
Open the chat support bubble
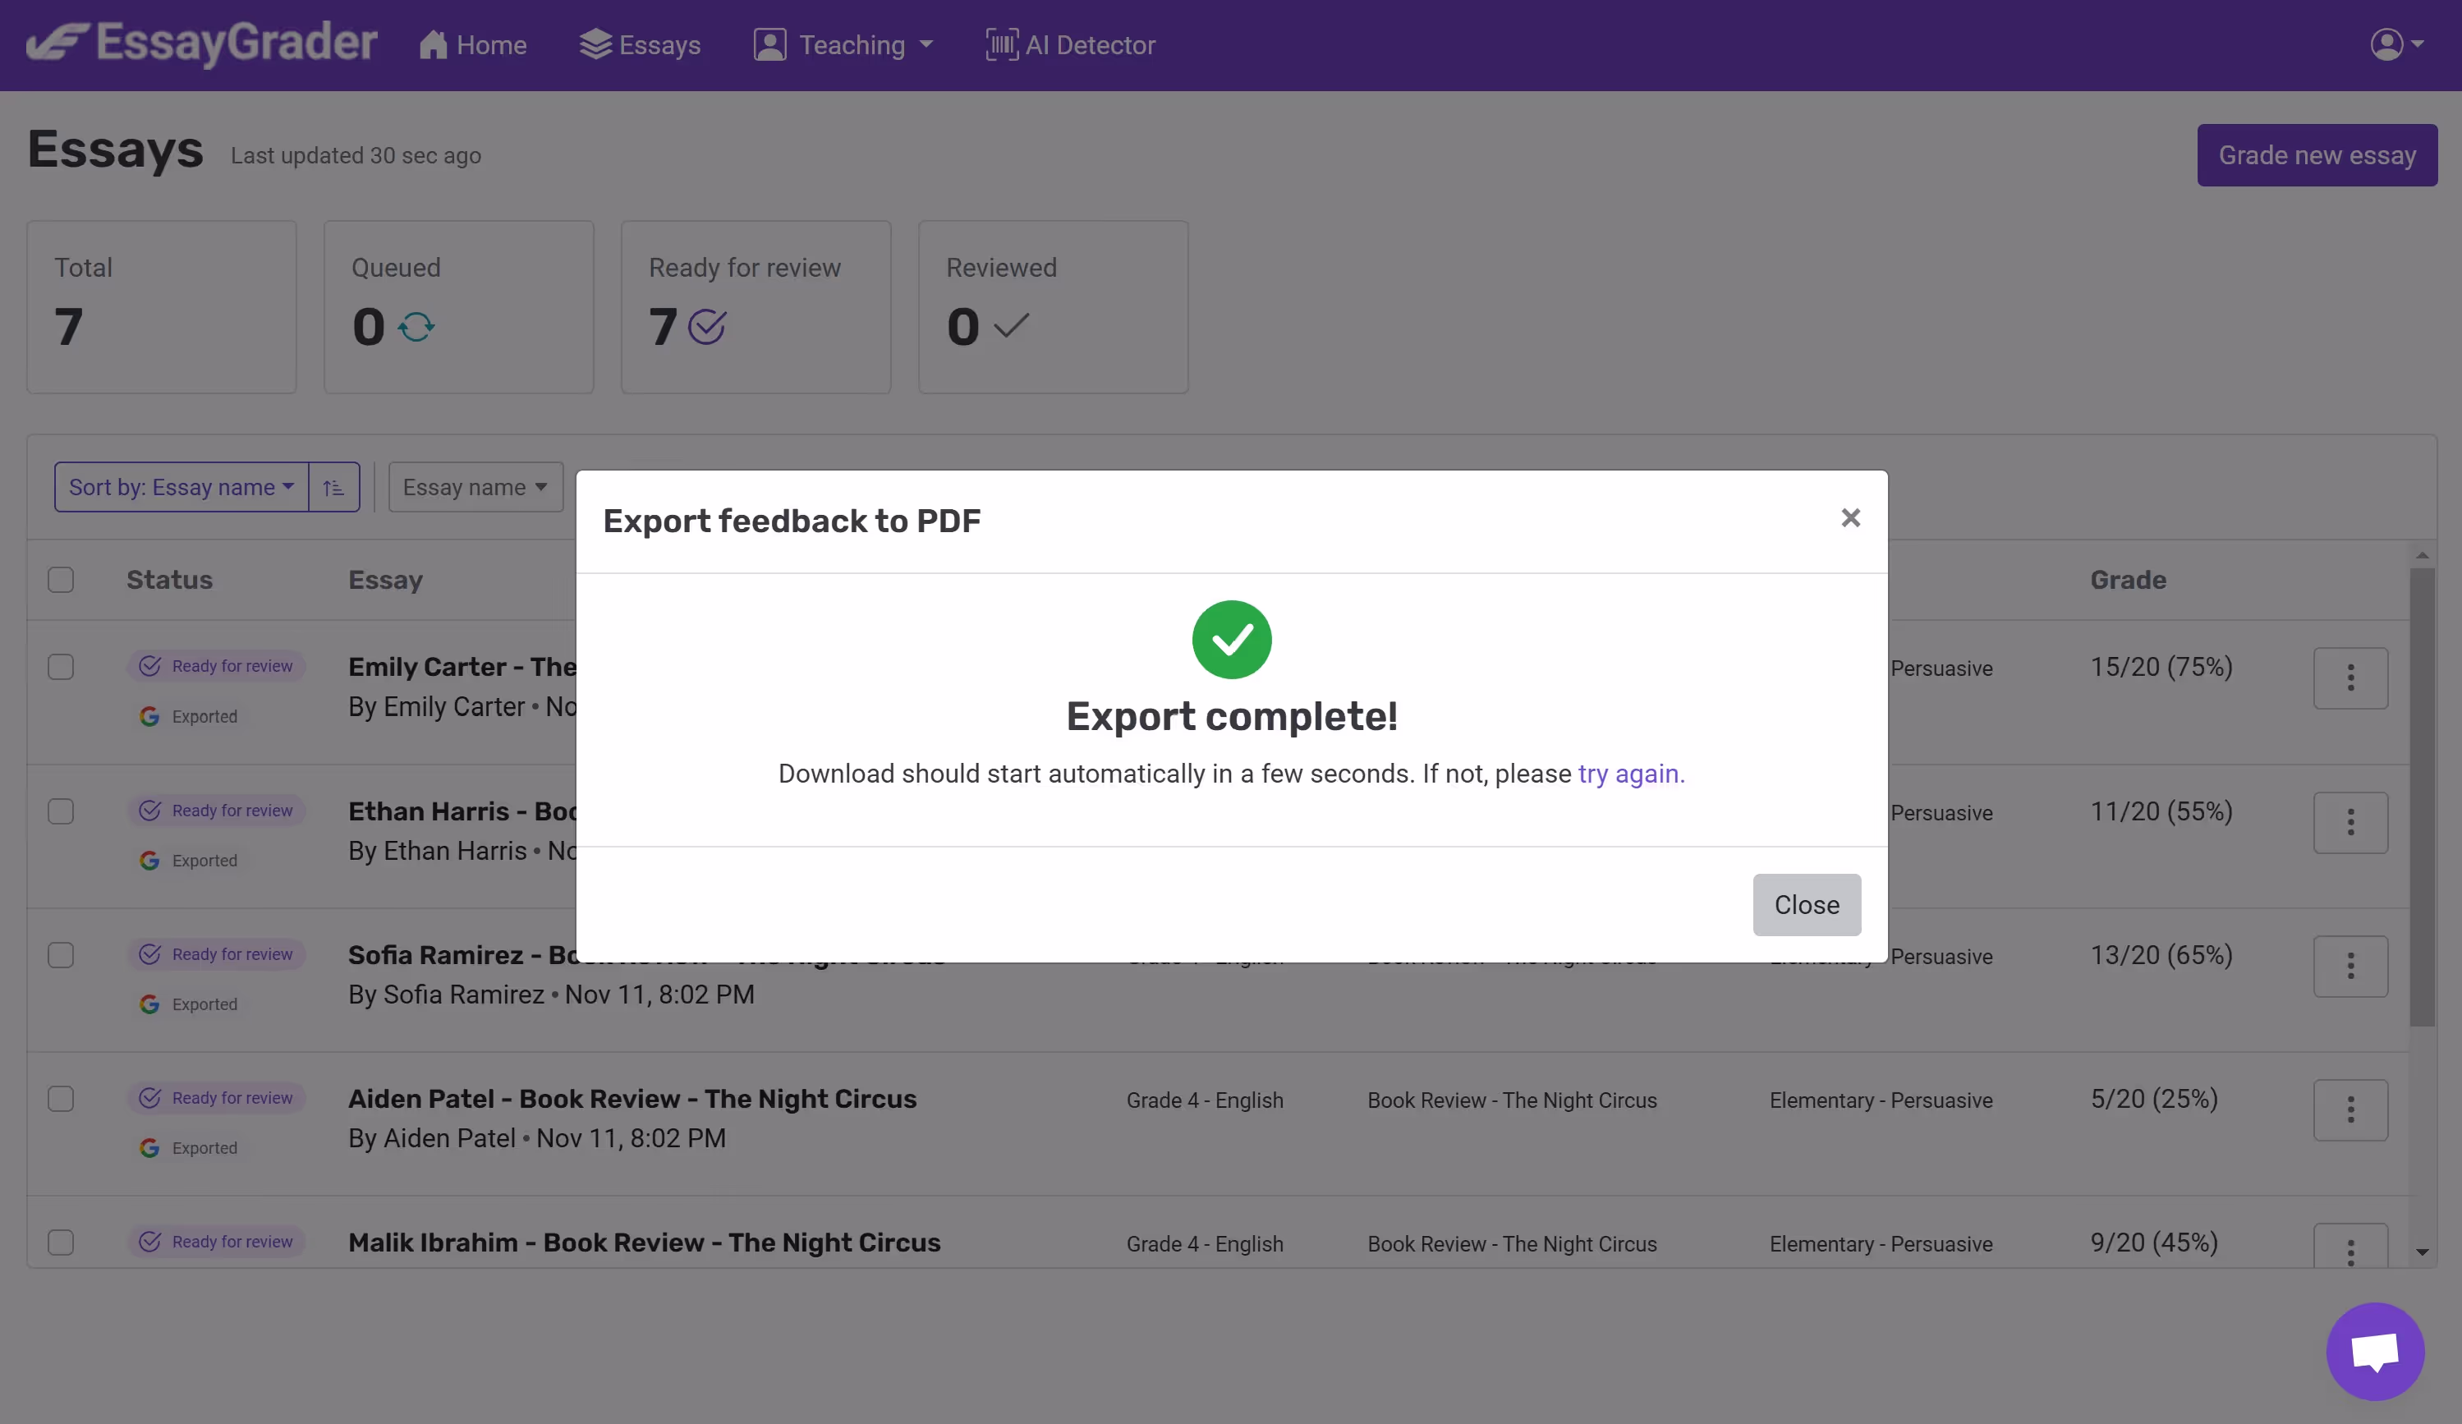[2375, 1351]
